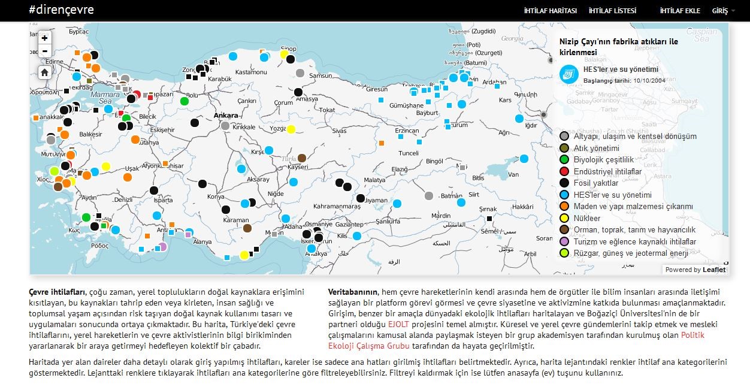Filter by HES'ler ve su yönetimi legend label
The image size is (750, 387).
(x=613, y=195)
